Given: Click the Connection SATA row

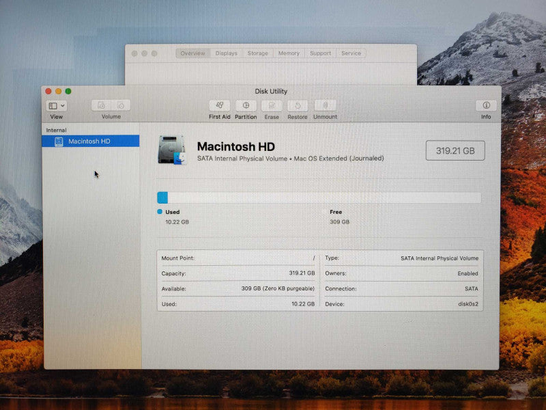Looking at the screenshot, I should 401,288.
